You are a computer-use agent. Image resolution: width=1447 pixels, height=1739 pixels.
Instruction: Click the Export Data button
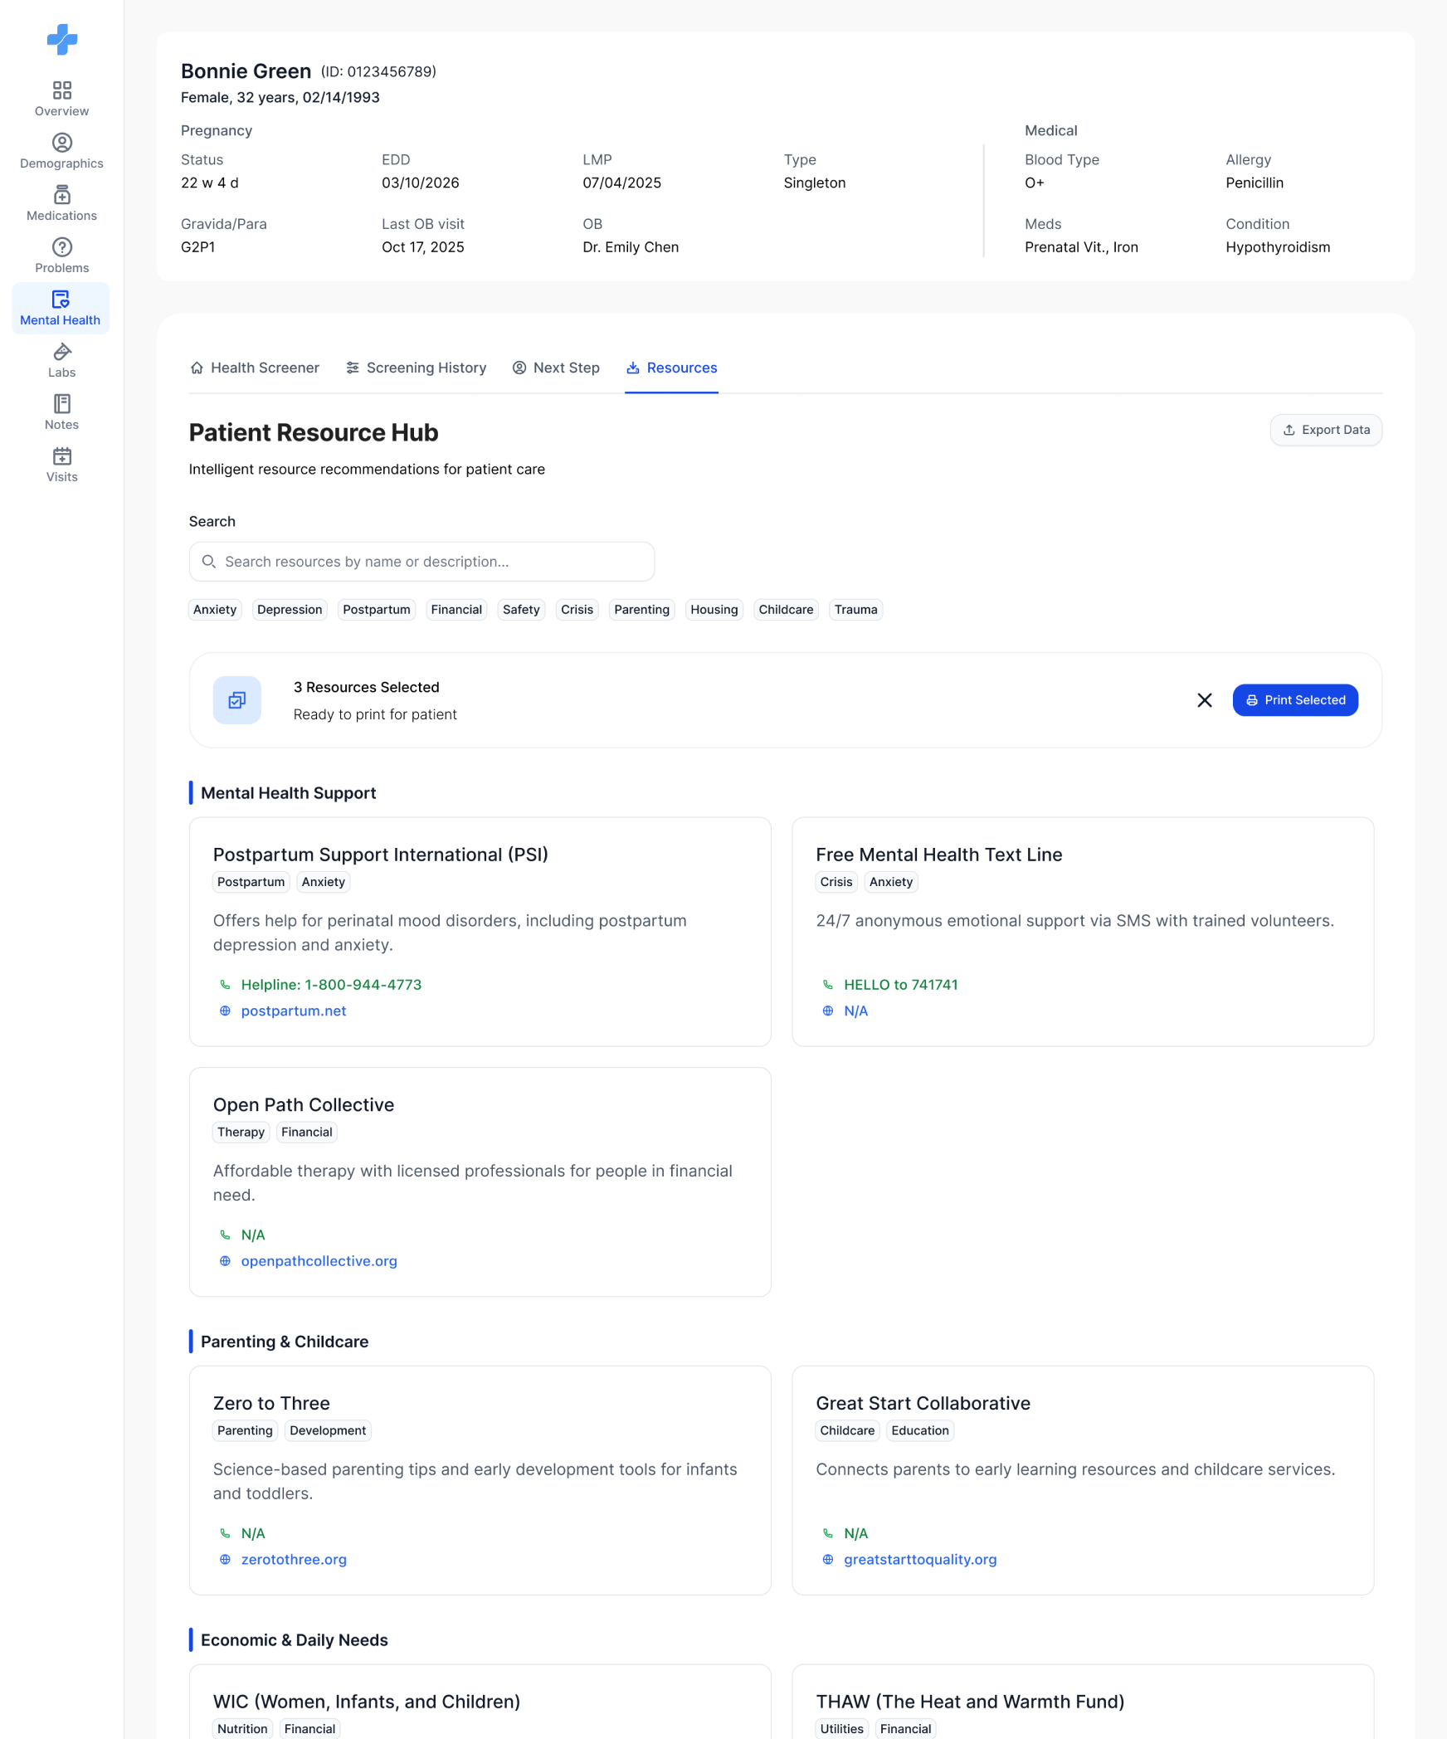(x=1326, y=430)
